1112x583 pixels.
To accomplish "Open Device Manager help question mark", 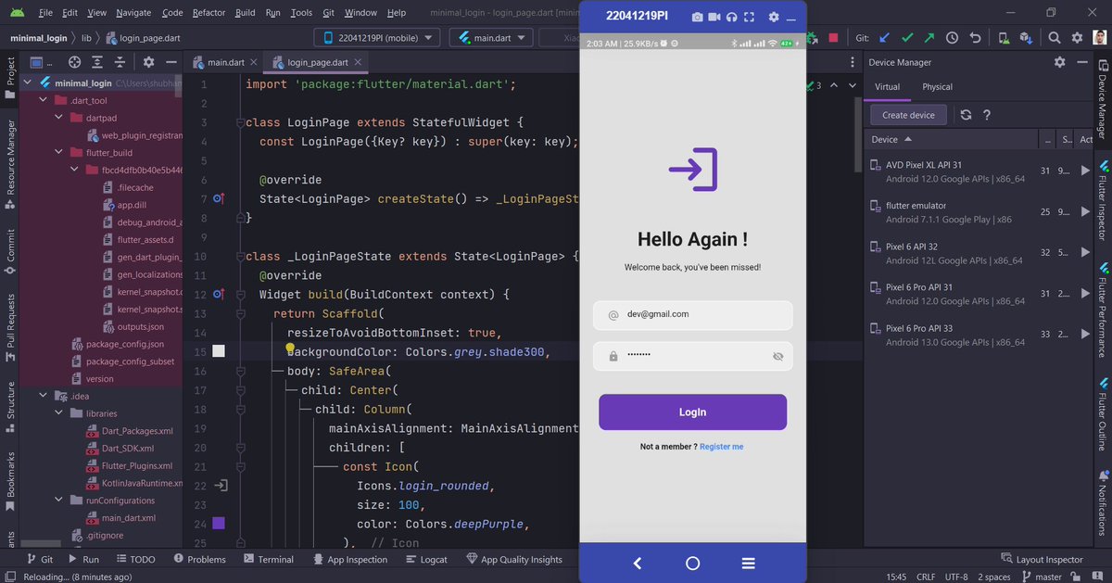I will (987, 115).
